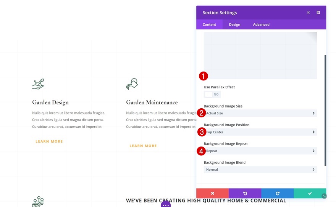Click the snap modal to sidebar icon

318,13
